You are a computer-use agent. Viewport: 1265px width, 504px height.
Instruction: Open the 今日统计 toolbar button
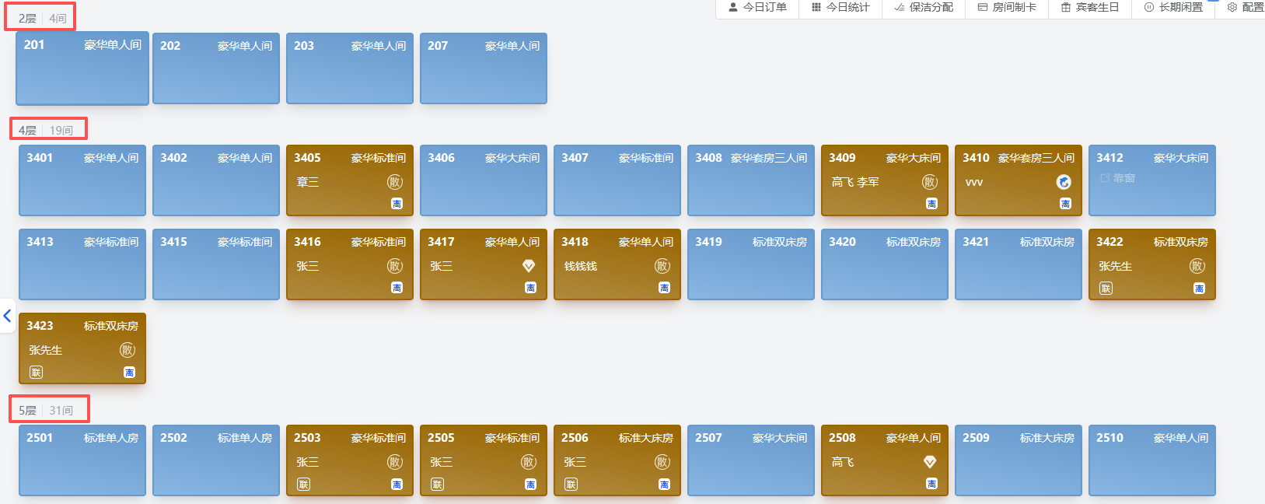point(840,7)
